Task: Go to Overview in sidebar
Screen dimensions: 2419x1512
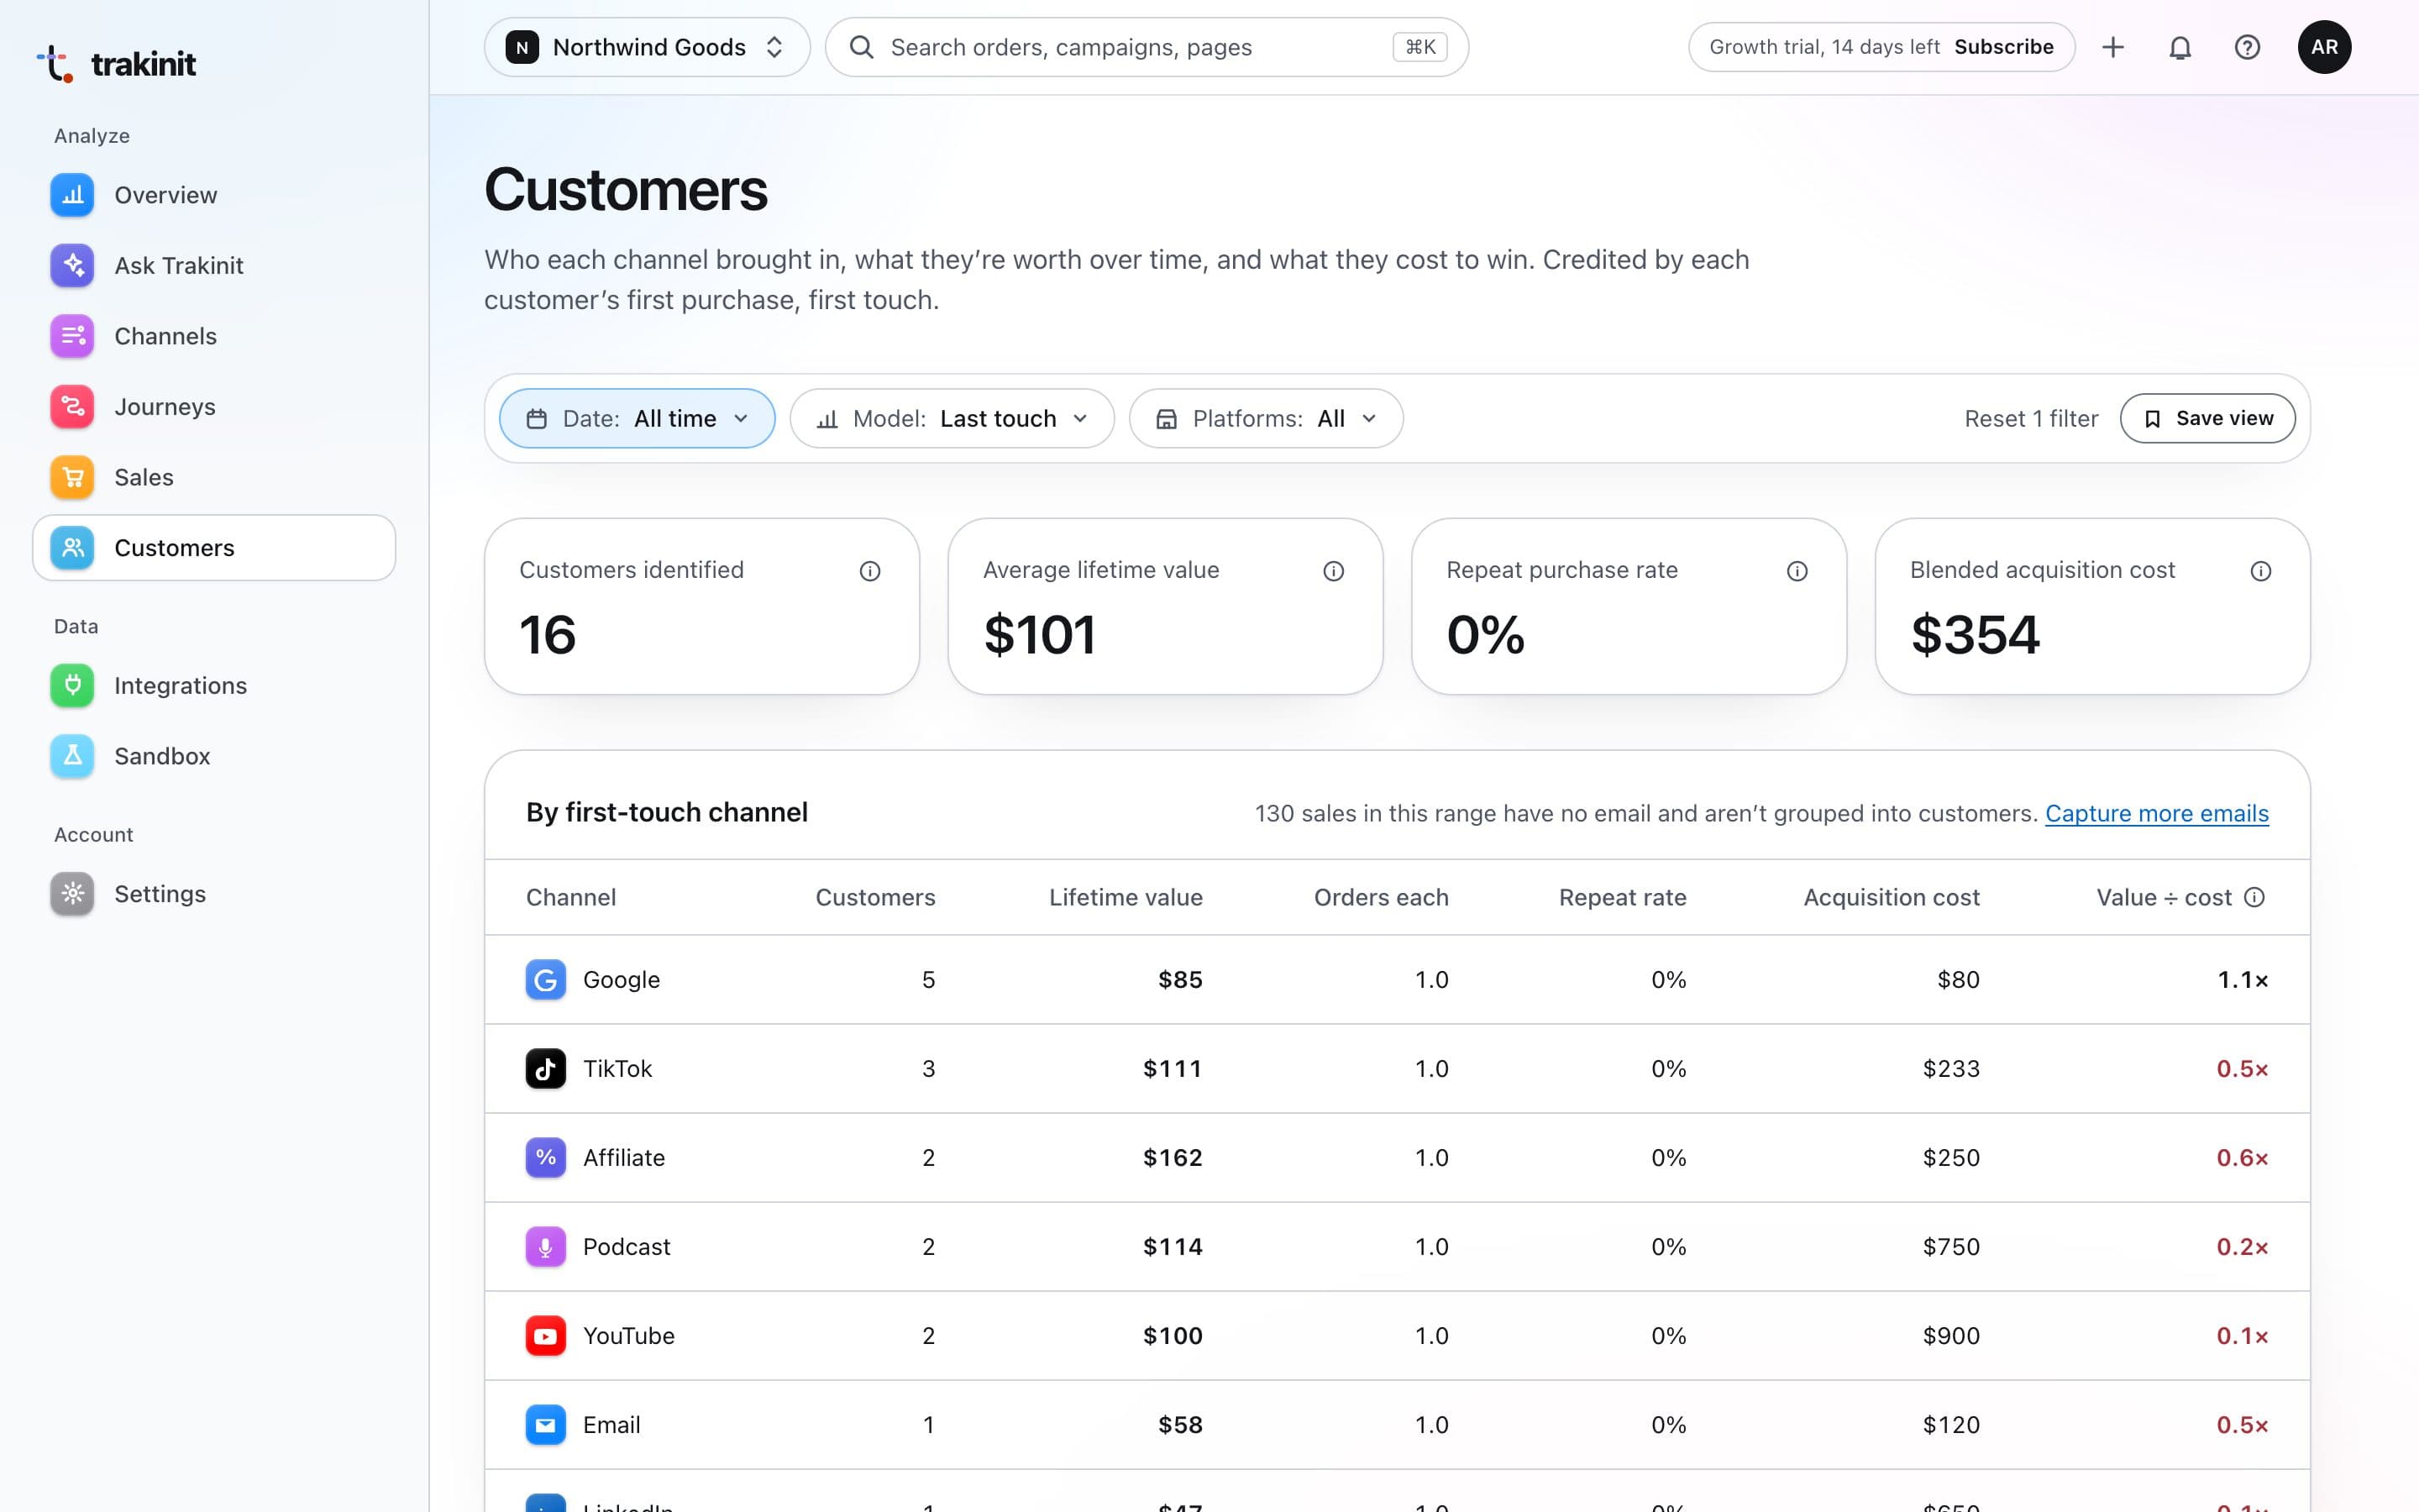Action: click(x=214, y=195)
